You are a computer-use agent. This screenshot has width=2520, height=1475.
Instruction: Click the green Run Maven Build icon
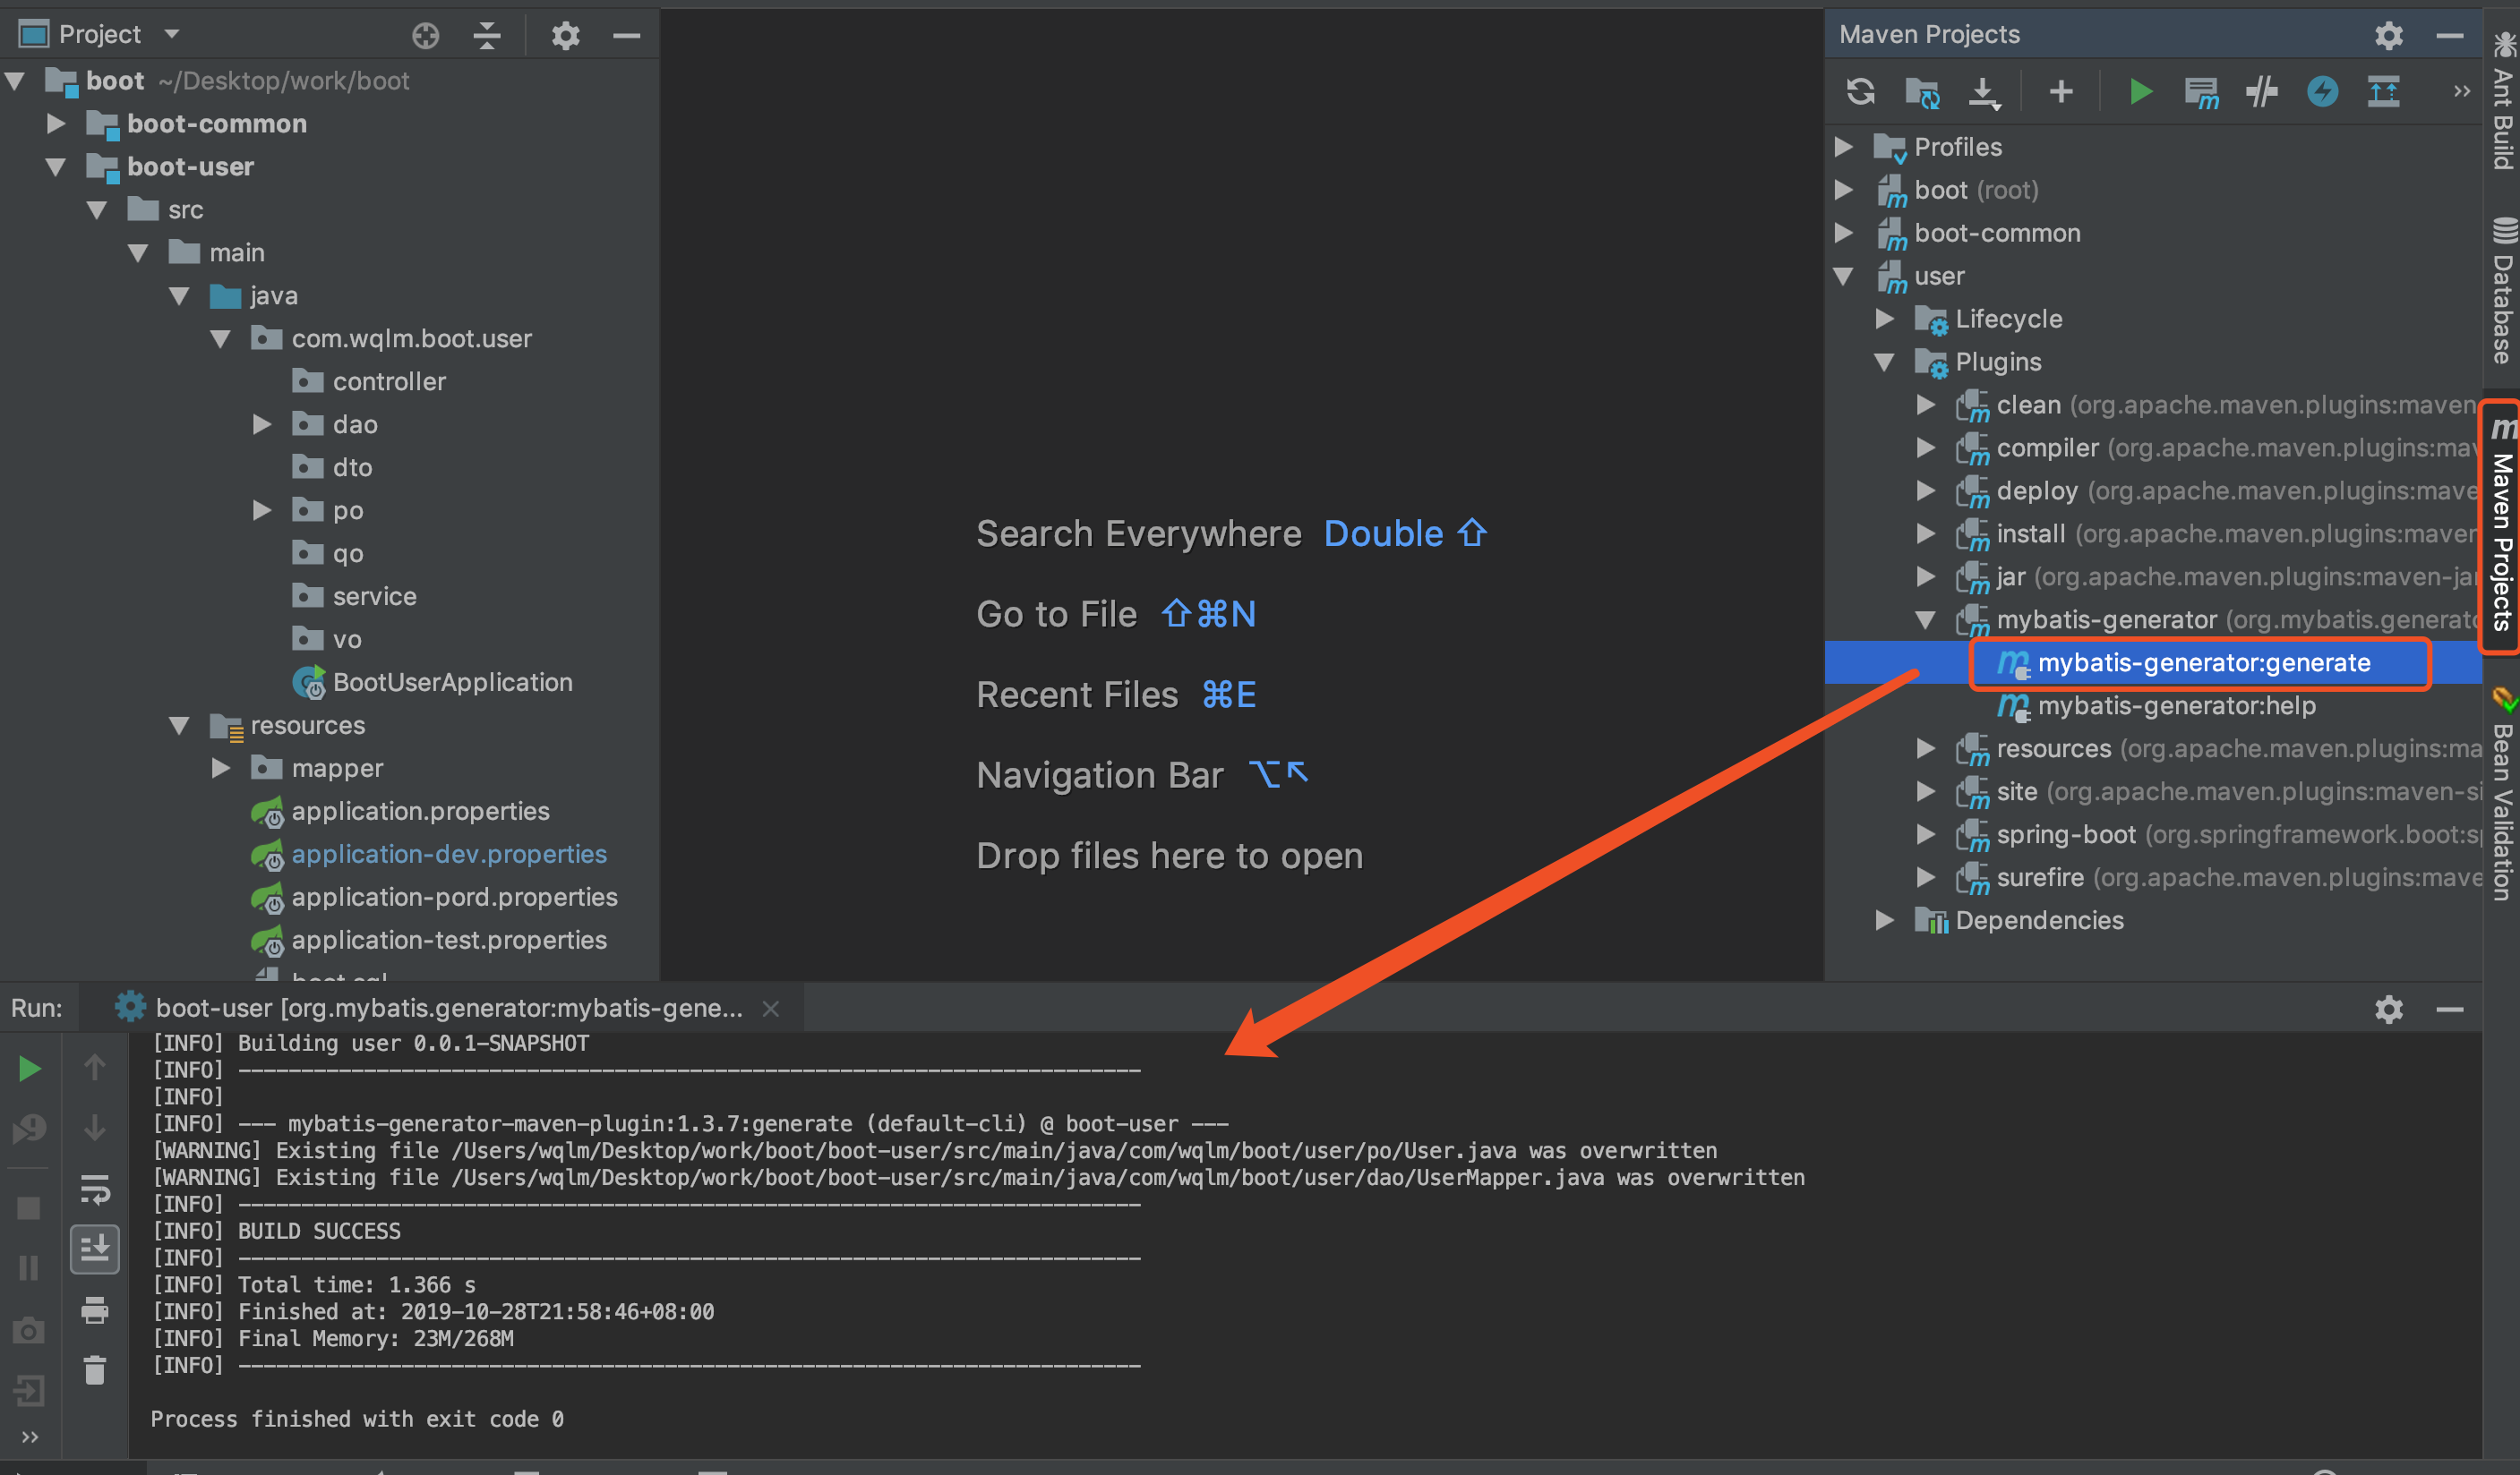pyautogui.click(x=2139, y=92)
